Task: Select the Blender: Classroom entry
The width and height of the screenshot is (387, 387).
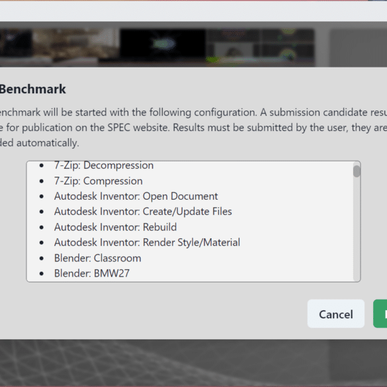Action: (97, 258)
